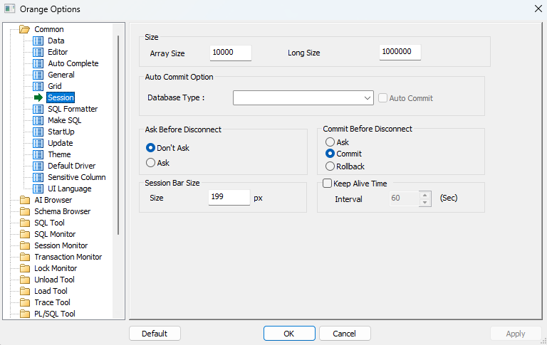Click the Trace Tool folder icon
Screen dimensions: 547x345
[x=25, y=302]
